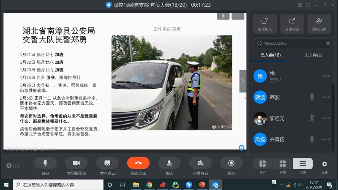The width and height of the screenshot is (338, 190).
Task: Open PowerPoint from the taskbar
Action: [202, 185]
